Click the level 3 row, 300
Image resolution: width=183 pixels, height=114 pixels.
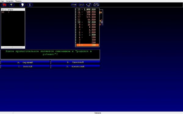tap(88, 40)
